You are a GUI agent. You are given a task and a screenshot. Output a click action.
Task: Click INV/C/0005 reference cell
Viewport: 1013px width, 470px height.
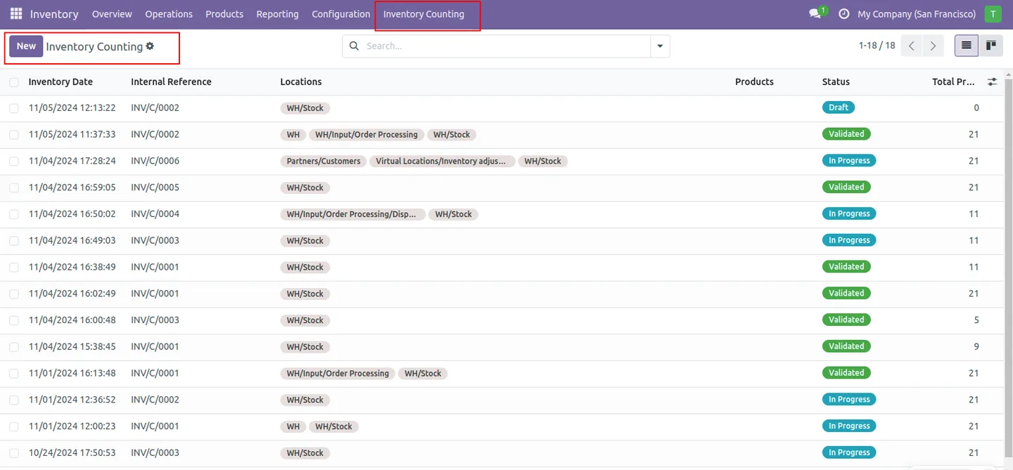click(x=155, y=188)
